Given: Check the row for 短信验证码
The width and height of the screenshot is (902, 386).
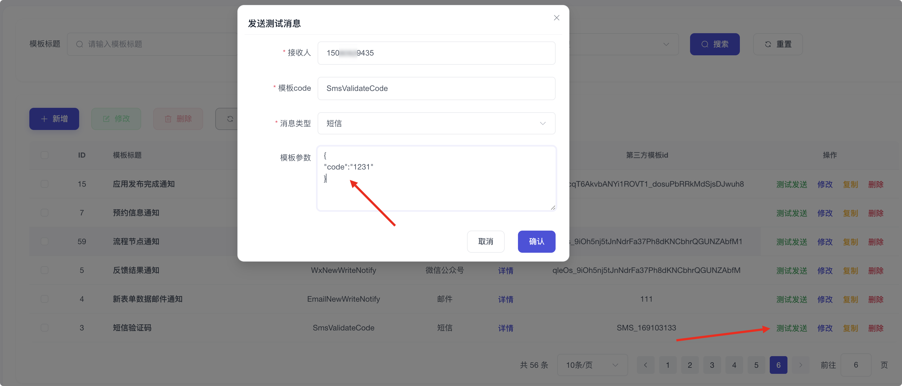Looking at the screenshot, I should click(x=45, y=328).
